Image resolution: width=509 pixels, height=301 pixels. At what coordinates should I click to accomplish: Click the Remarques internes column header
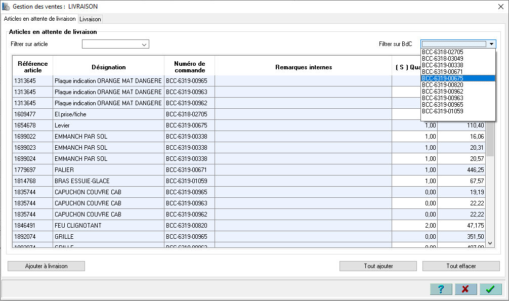pyautogui.click(x=304, y=67)
